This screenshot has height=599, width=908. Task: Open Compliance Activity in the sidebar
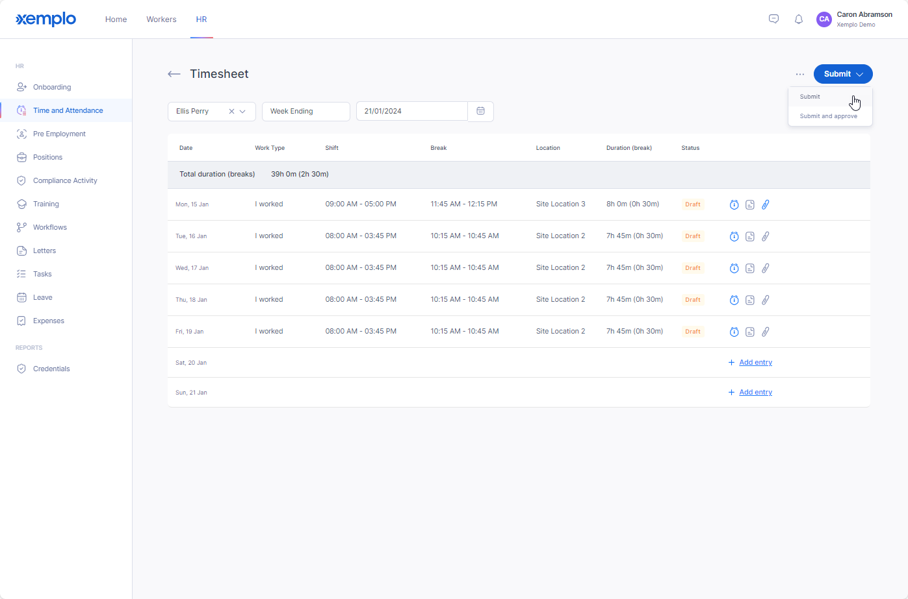pos(65,180)
